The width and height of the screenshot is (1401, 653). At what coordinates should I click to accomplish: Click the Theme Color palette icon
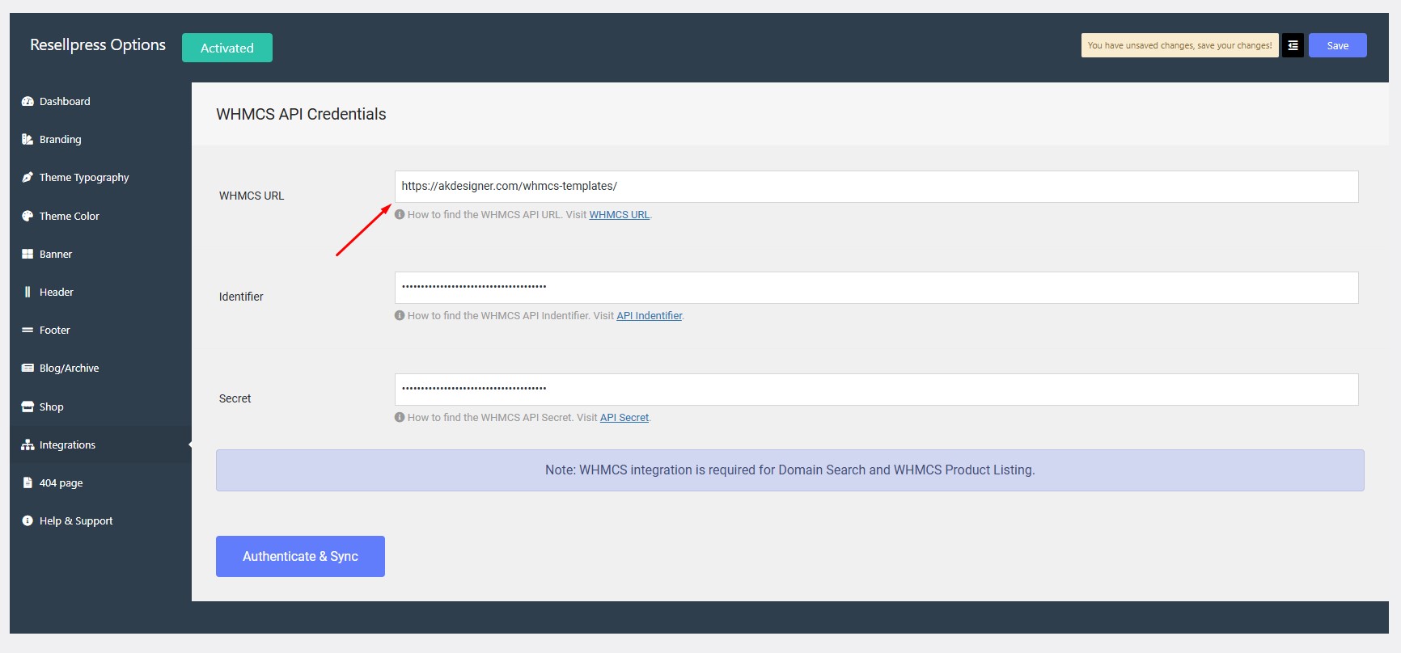point(28,216)
